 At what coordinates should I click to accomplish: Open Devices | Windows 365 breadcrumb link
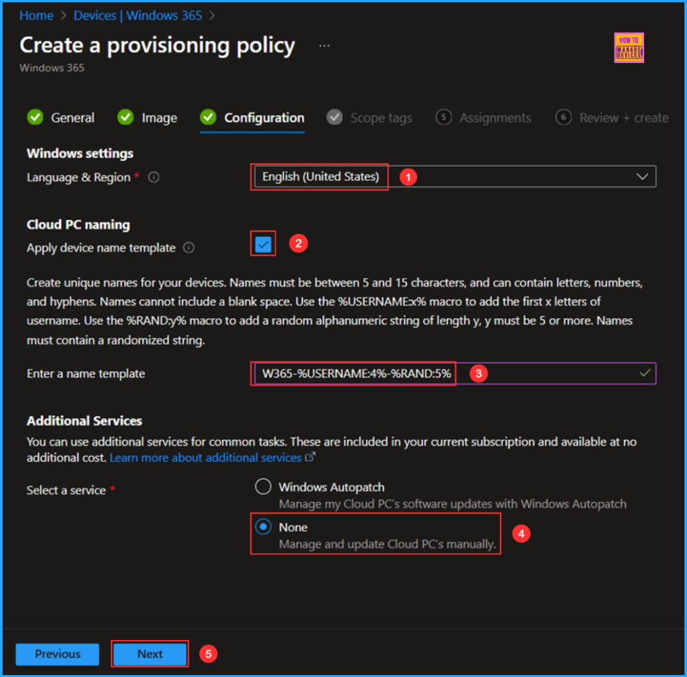[x=138, y=16]
